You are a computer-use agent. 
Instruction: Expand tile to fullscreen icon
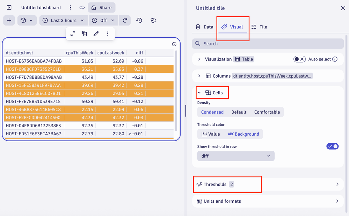73,34
